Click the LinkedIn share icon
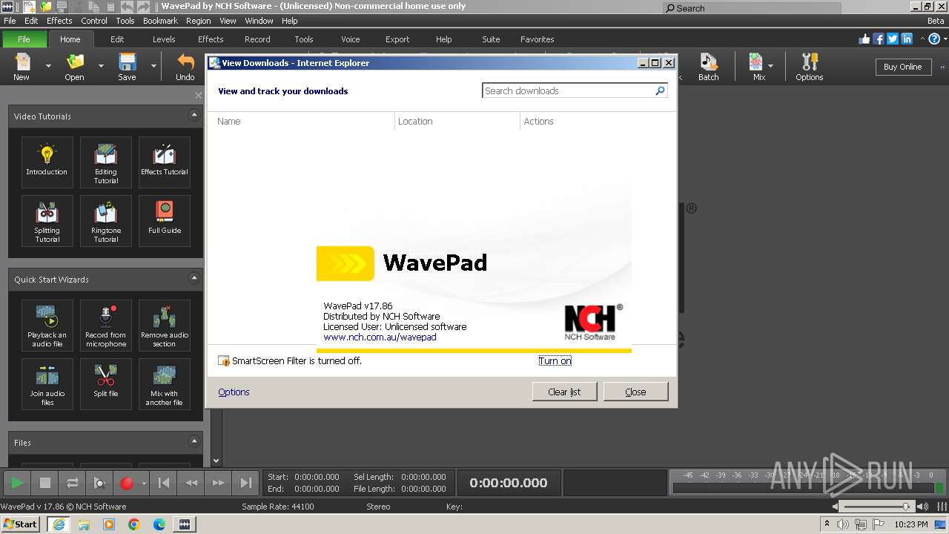This screenshot has height=534, width=949. [x=907, y=39]
